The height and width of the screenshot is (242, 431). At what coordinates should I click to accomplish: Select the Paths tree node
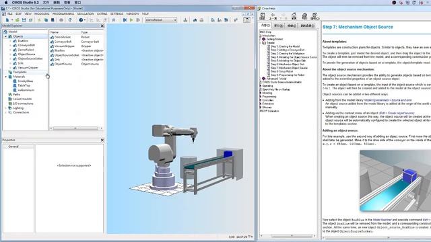(16, 95)
